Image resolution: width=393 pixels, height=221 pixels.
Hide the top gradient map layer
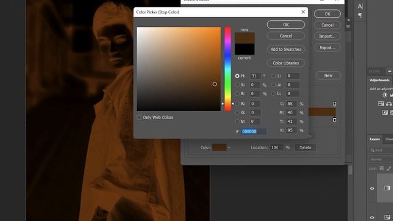tap(372, 188)
